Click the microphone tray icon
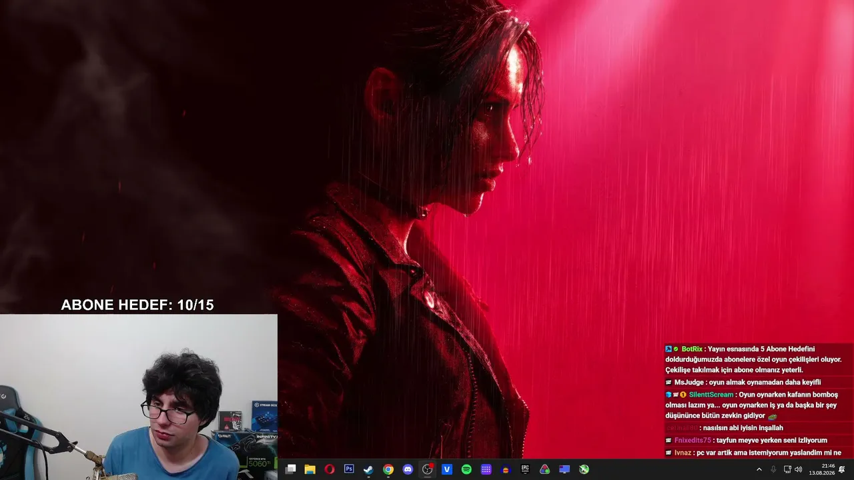854x480 pixels. point(773,469)
